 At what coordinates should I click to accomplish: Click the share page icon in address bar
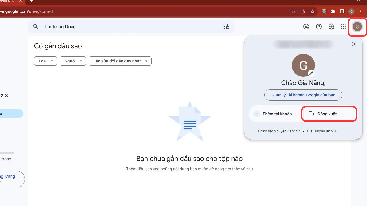tap(303, 12)
